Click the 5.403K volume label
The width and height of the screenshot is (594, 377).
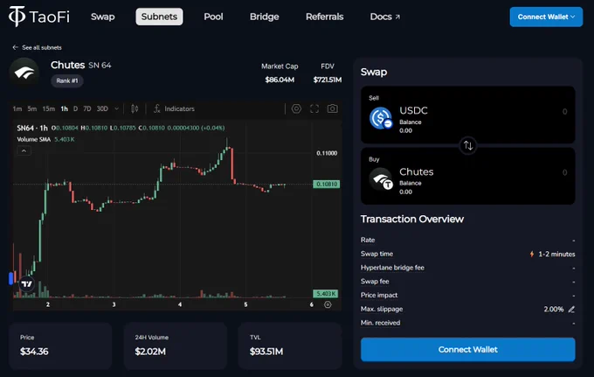326,294
